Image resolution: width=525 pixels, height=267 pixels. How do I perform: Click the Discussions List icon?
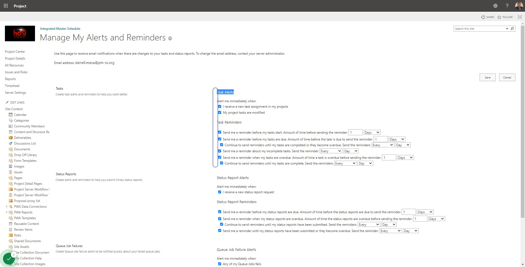click(11, 143)
